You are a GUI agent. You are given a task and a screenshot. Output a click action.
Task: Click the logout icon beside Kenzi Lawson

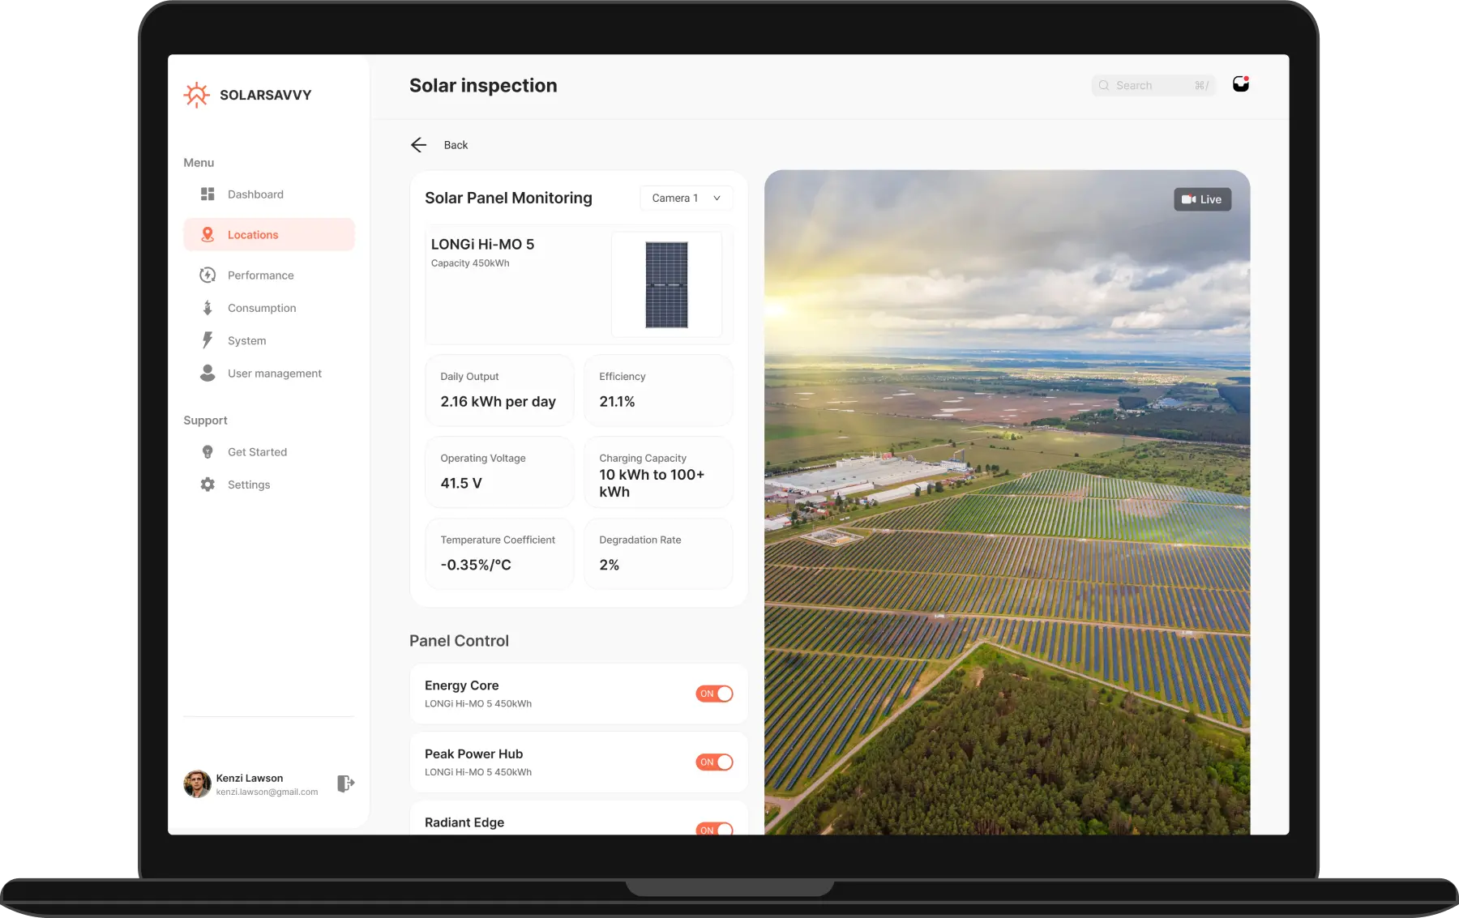[345, 784]
